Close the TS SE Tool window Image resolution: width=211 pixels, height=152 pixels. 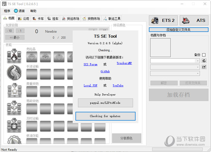[205, 4]
